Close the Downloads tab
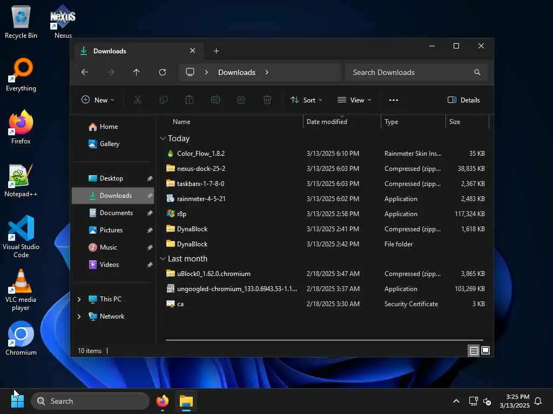 coord(193,51)
